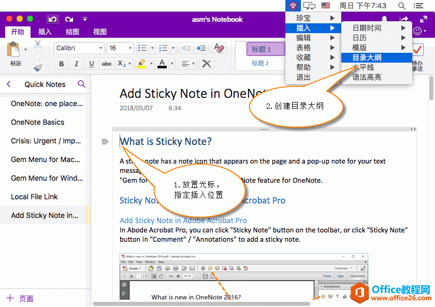Image resolution: width=435 pixels, height=307 pixels.
Task: Open the quick access toolbar customize arrow
Action: 85,19
